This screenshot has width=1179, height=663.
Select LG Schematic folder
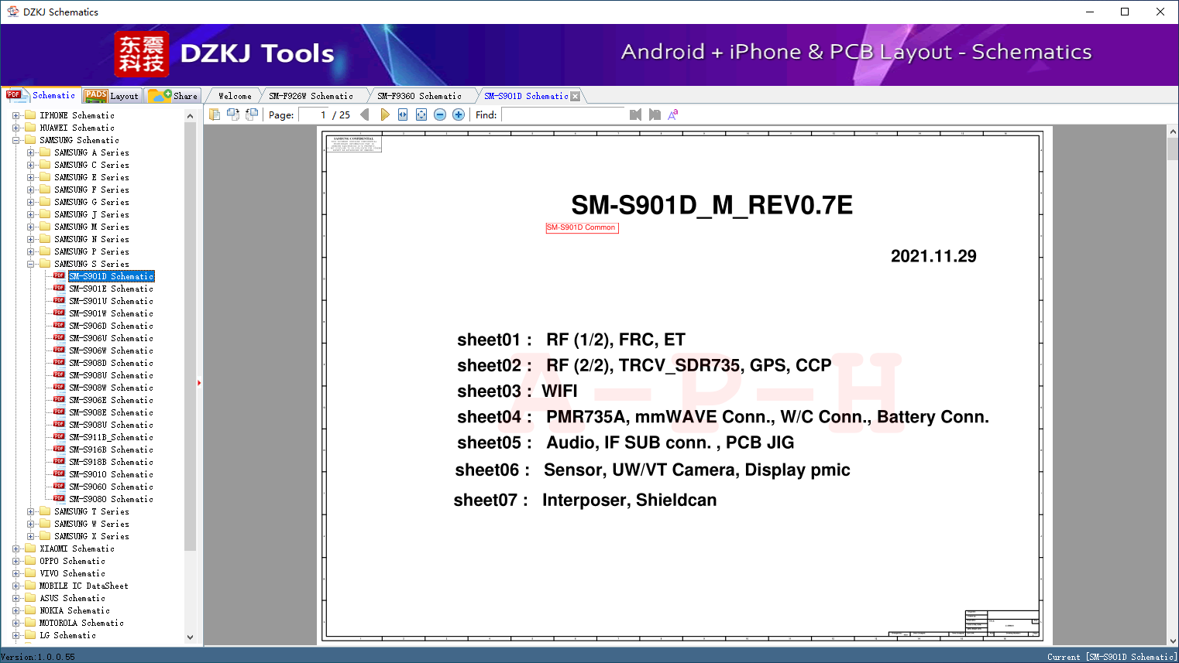tap(67, 635)
